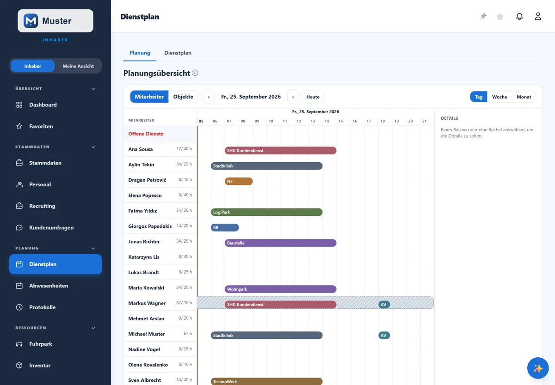
Task: Open Abwesenheiten in the sidebar
Action: pos(55,286)
